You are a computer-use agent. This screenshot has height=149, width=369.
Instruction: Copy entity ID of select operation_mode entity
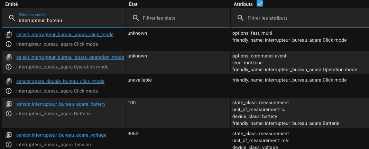9,57
